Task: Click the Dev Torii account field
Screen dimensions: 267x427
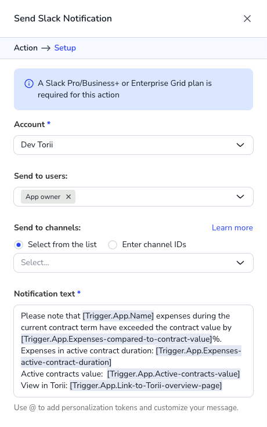Action: pos(133,145)
